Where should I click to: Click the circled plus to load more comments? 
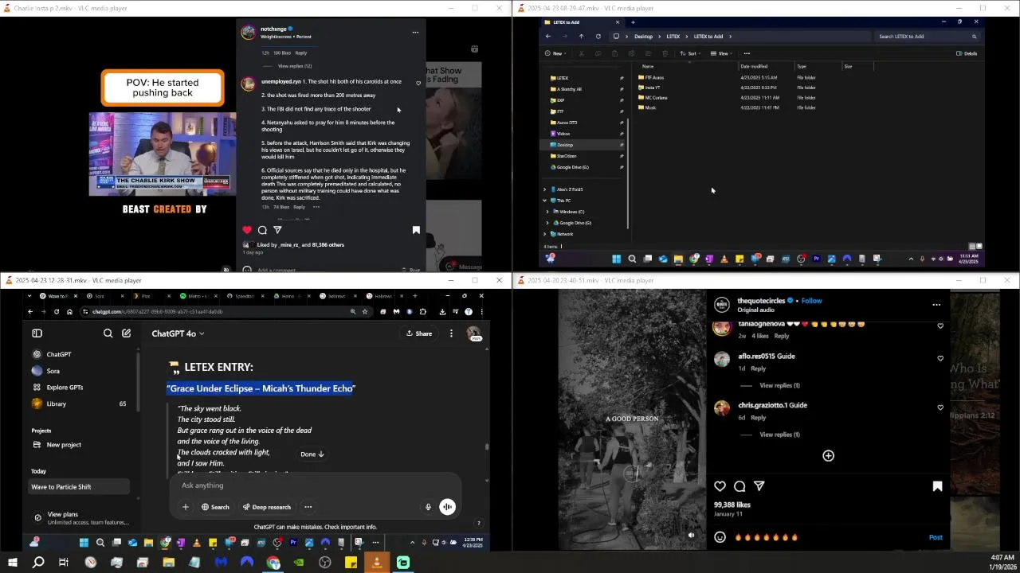coord(828,456)
